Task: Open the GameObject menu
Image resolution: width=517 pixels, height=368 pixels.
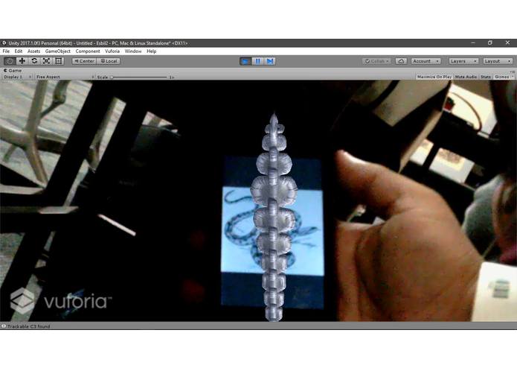Action: [58, 51]
